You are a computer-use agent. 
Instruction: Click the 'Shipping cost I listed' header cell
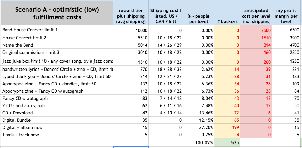164,16
